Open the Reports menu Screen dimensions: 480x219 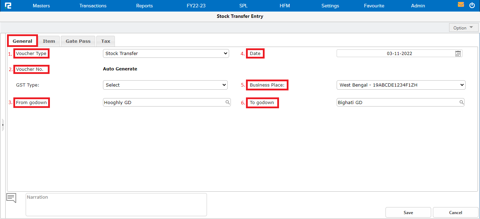pos(144,6)
